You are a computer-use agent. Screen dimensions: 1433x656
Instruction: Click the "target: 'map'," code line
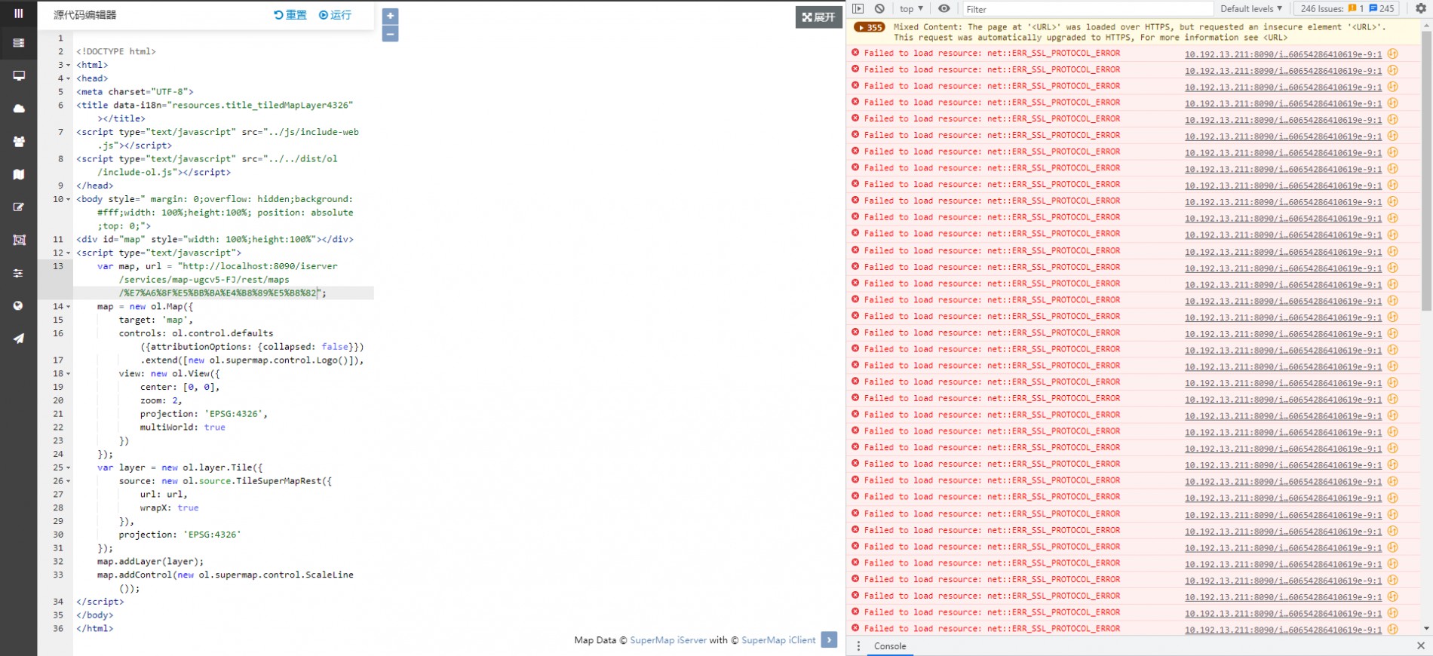point(155,320)
